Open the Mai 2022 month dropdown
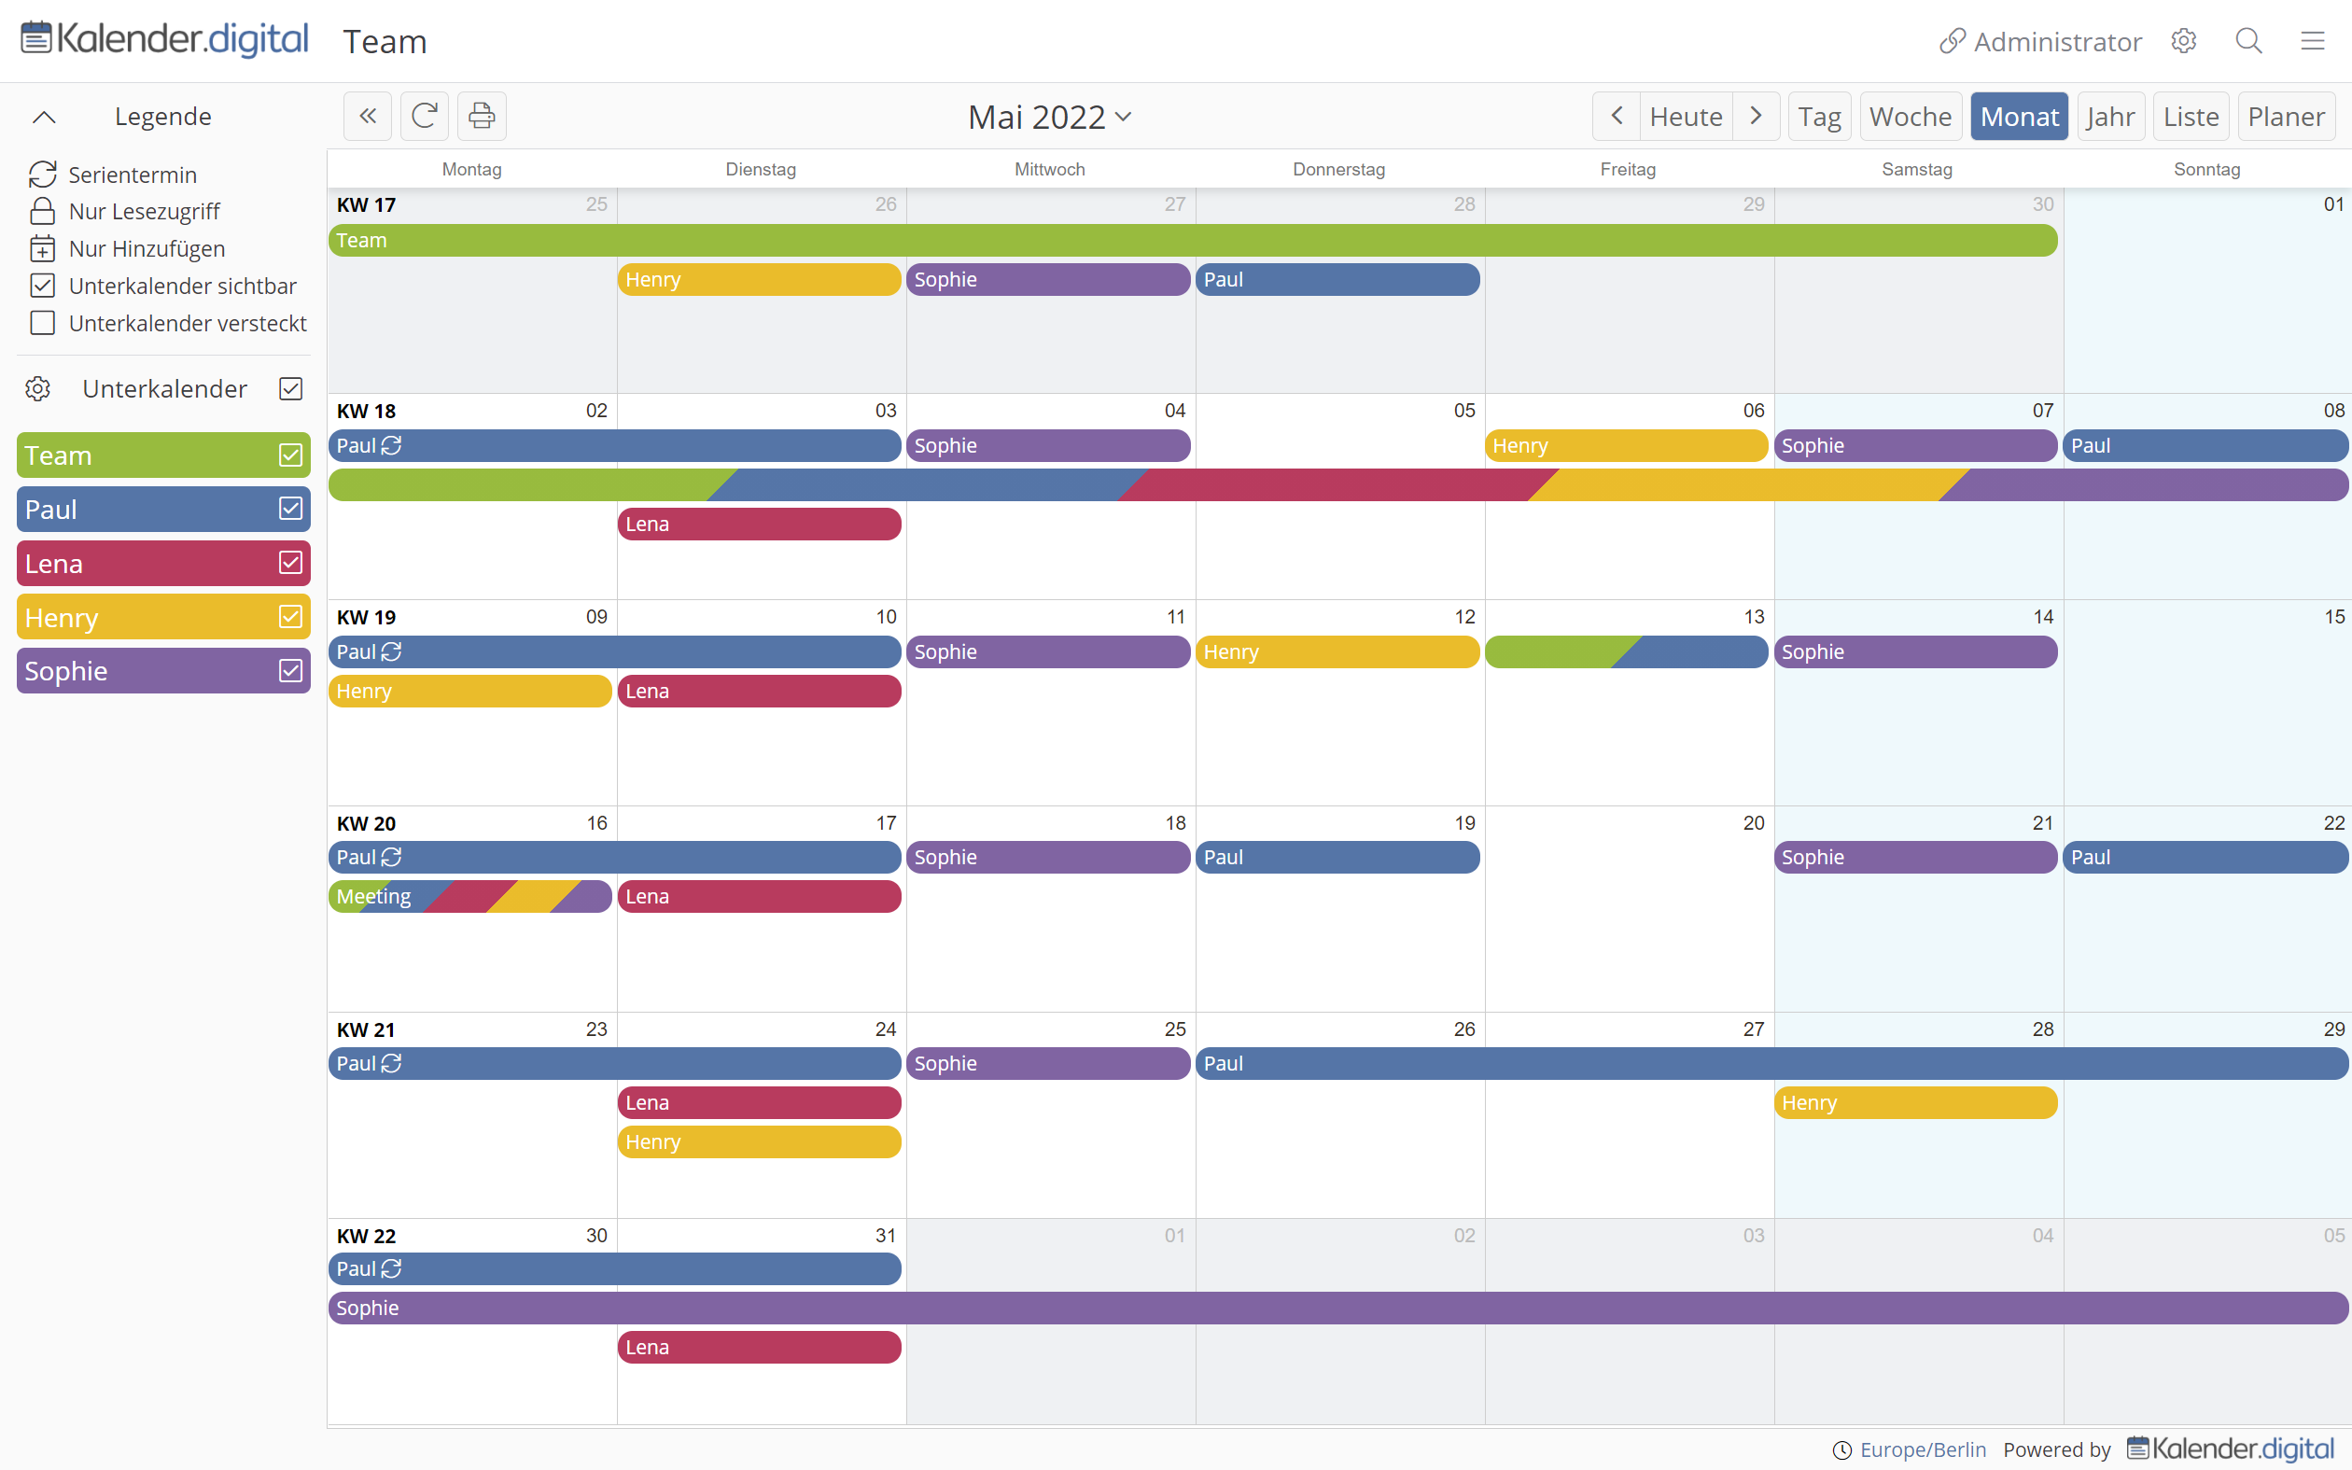Viewport: 2352px width, 1470px height. tap(1050, 116)
